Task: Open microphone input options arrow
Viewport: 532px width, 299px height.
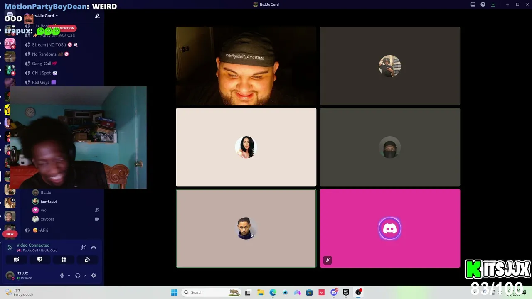Action: click(x=69, y=275)
